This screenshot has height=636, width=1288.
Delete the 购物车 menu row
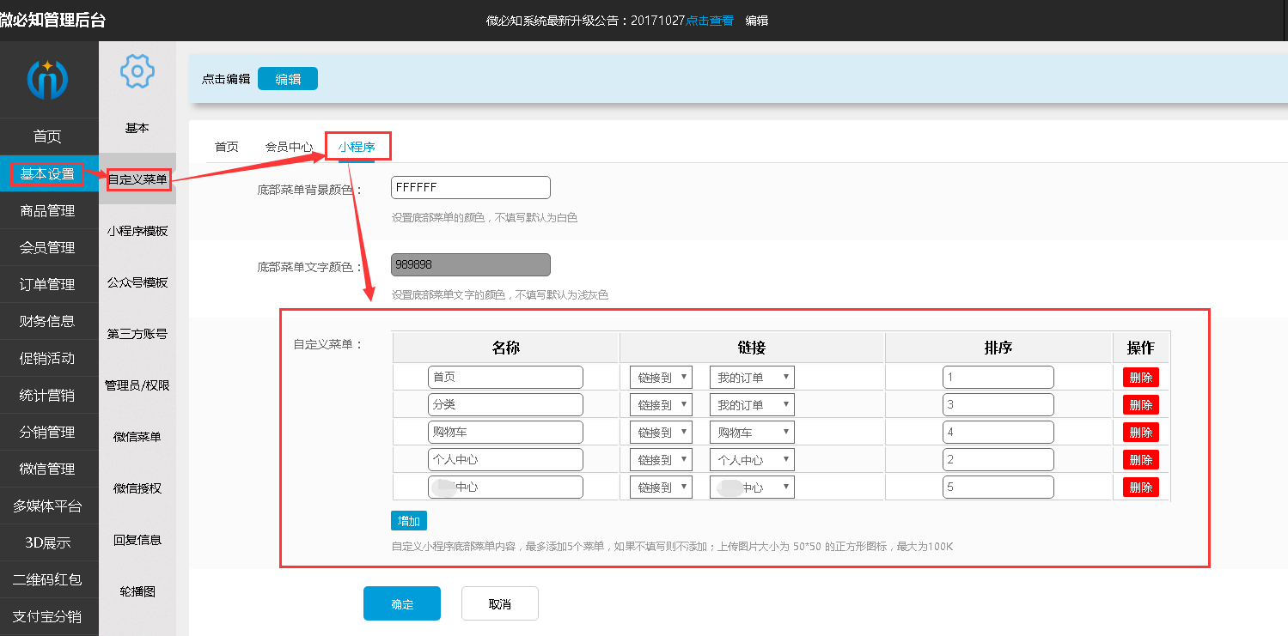click(1140, 432)
